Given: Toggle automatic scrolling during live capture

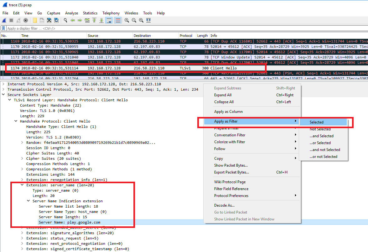Looking at the screenshot, I should [108, 20].
